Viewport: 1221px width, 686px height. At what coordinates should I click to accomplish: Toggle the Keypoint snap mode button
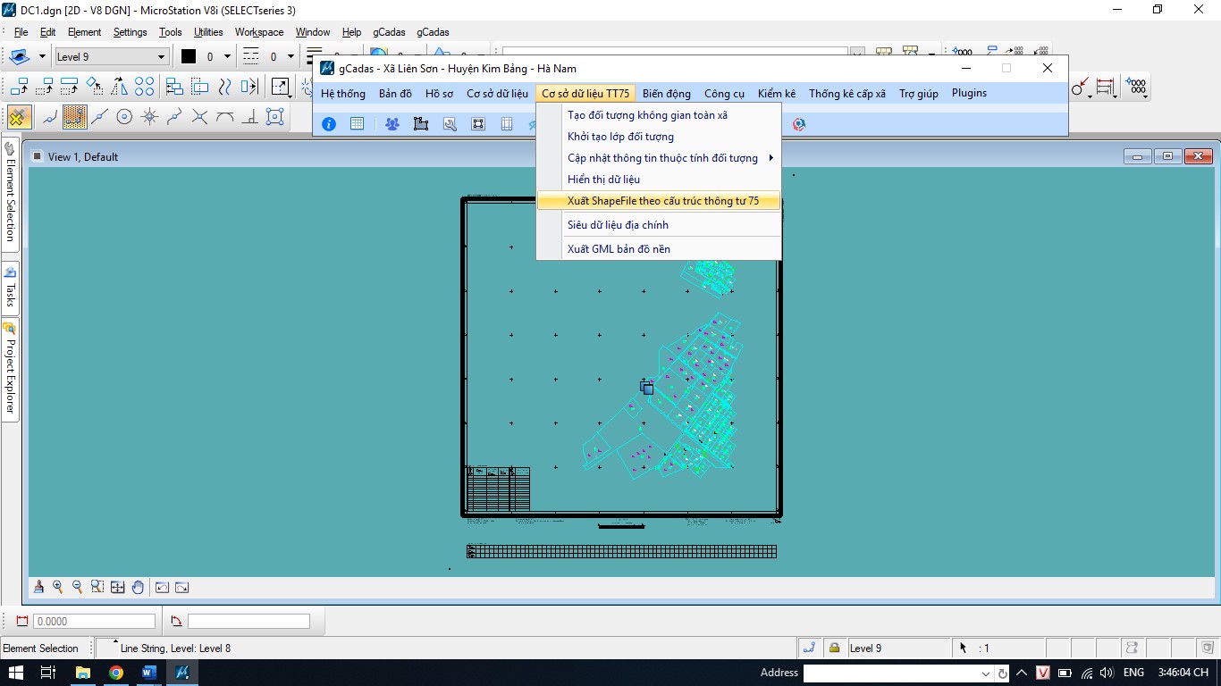75,117
